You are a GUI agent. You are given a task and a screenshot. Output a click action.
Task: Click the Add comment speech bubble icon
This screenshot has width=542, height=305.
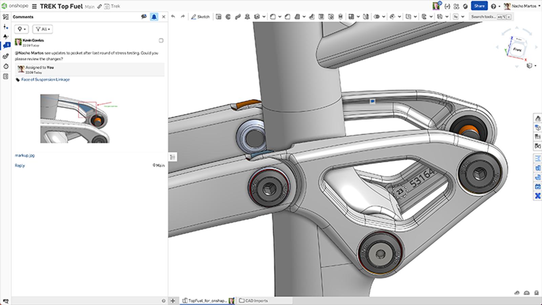click(144, 17)
